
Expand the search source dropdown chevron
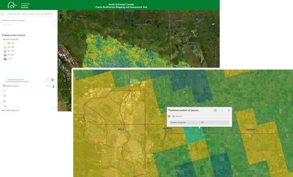(3, 14)
